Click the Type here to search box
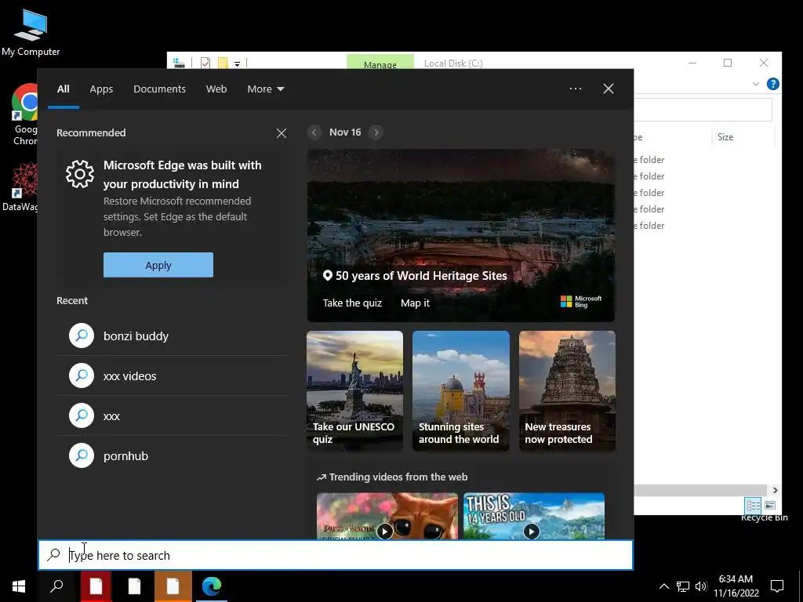Viewport: 803px width, 602px height. (336, 556)
